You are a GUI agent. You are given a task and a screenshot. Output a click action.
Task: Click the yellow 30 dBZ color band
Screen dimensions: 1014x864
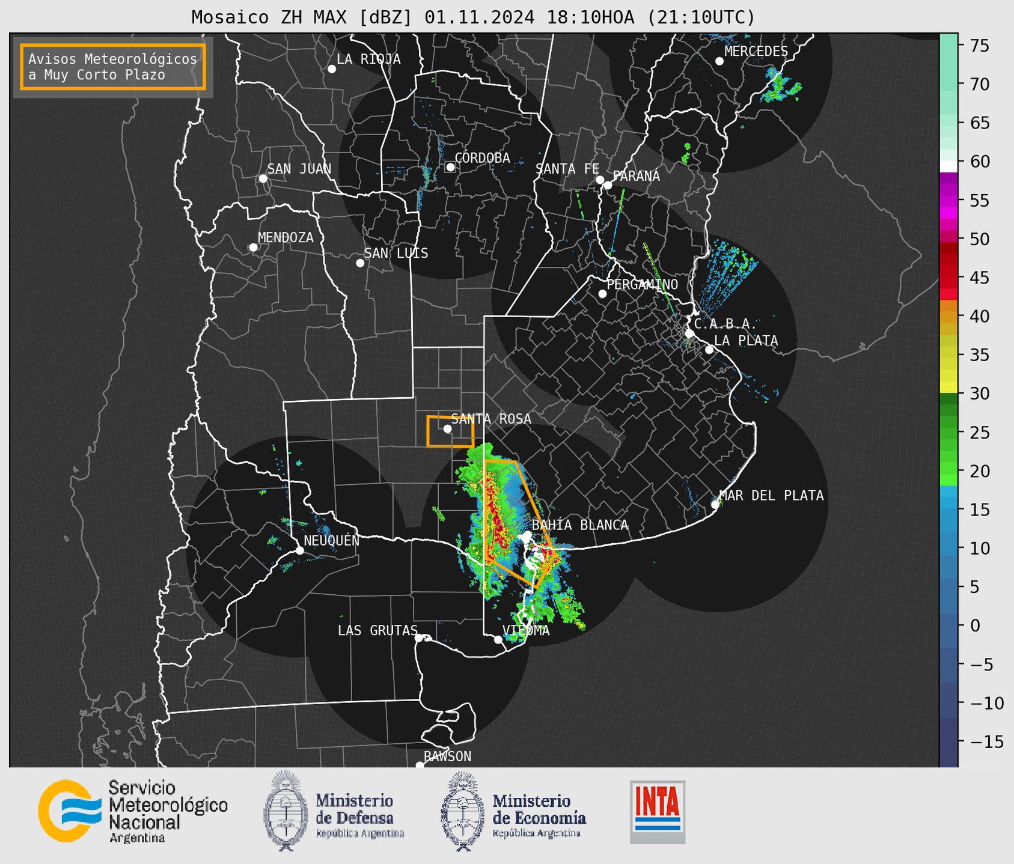pos(948,388)
